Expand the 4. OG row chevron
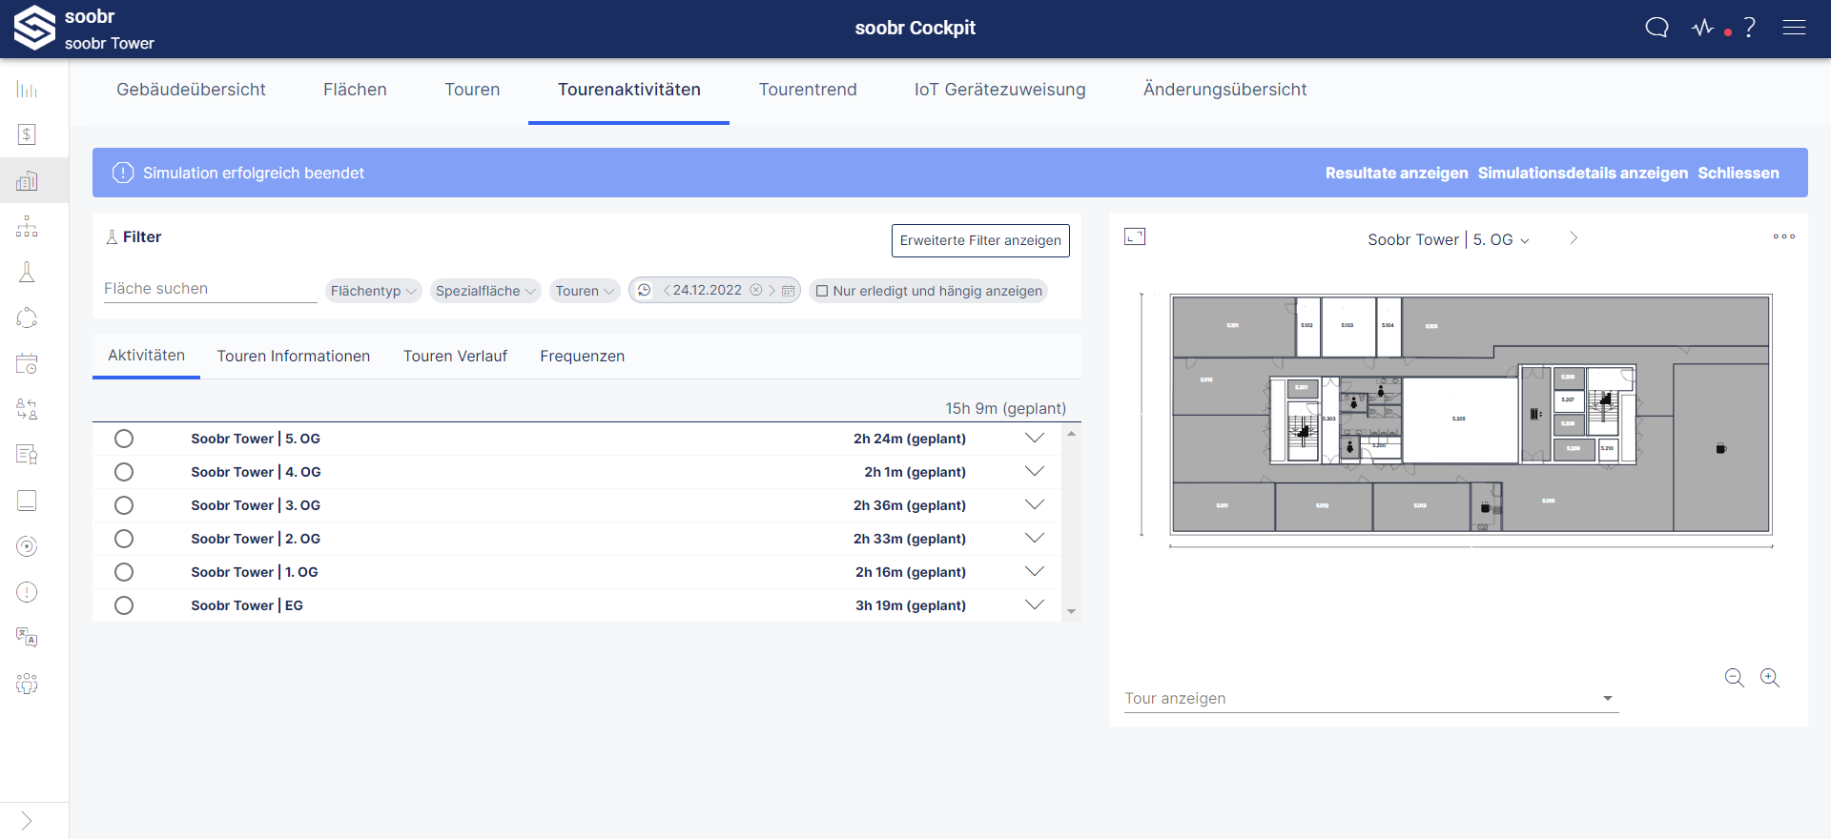Viewport: 1831px width, 839px height. click(1035, 472)
